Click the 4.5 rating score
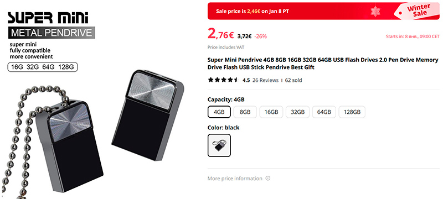Image resolution: width=443 pixels, height=199 pixels. coord(246,80)
